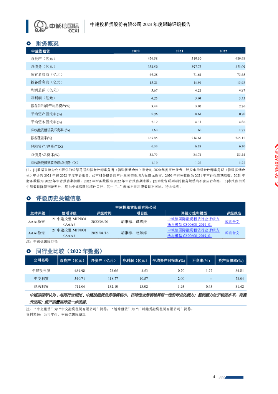Select pre-provision profit value 15.21

click(x=154, y=82)
